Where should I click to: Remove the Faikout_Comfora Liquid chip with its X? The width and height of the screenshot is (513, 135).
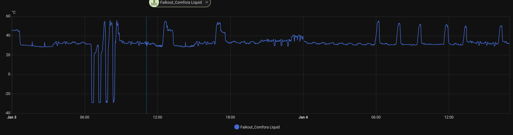click(207, 2)
